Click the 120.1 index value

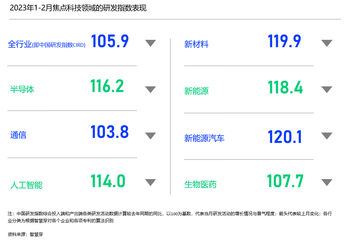[285, 137]
